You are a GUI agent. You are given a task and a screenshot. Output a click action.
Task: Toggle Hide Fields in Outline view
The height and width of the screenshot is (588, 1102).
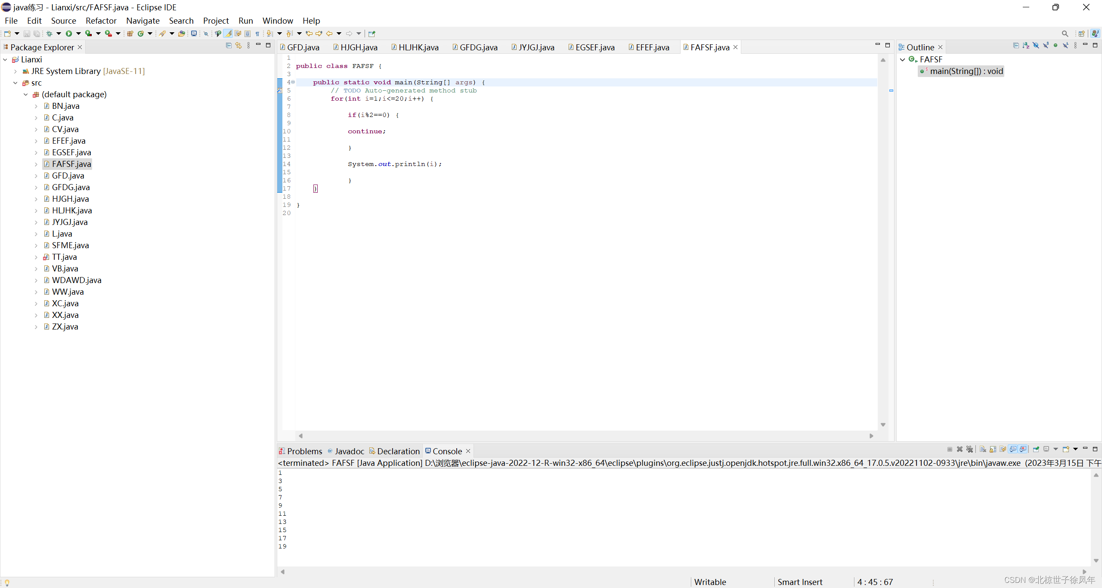pyautogui.click(x=1036, y=46)
